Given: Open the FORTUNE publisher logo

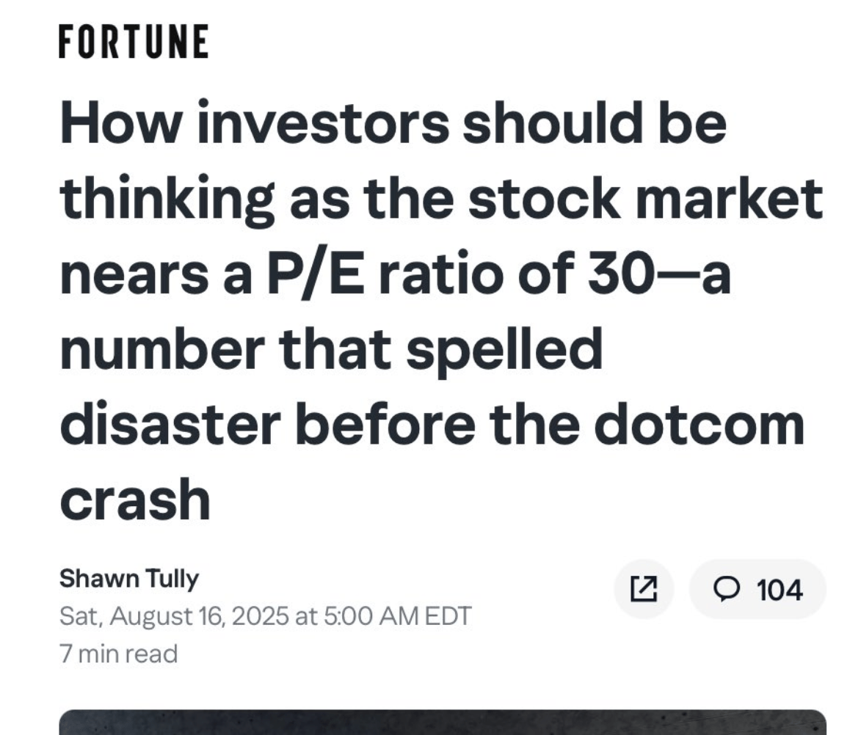Looking at the screenshot, I should pos(134,41).
